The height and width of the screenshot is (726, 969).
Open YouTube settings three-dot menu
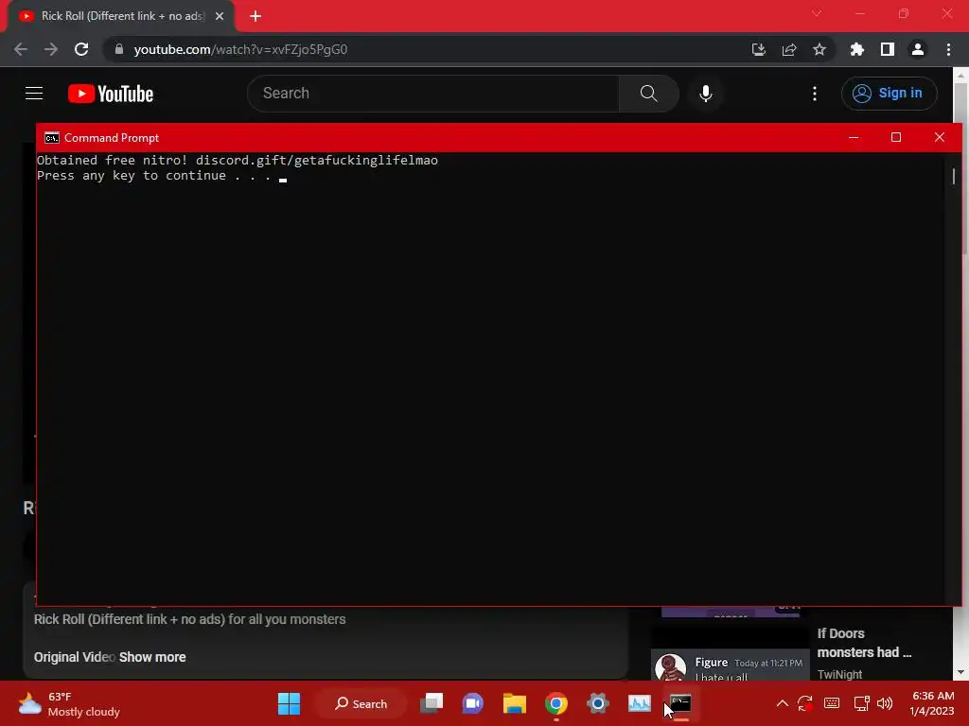(815, 94)
